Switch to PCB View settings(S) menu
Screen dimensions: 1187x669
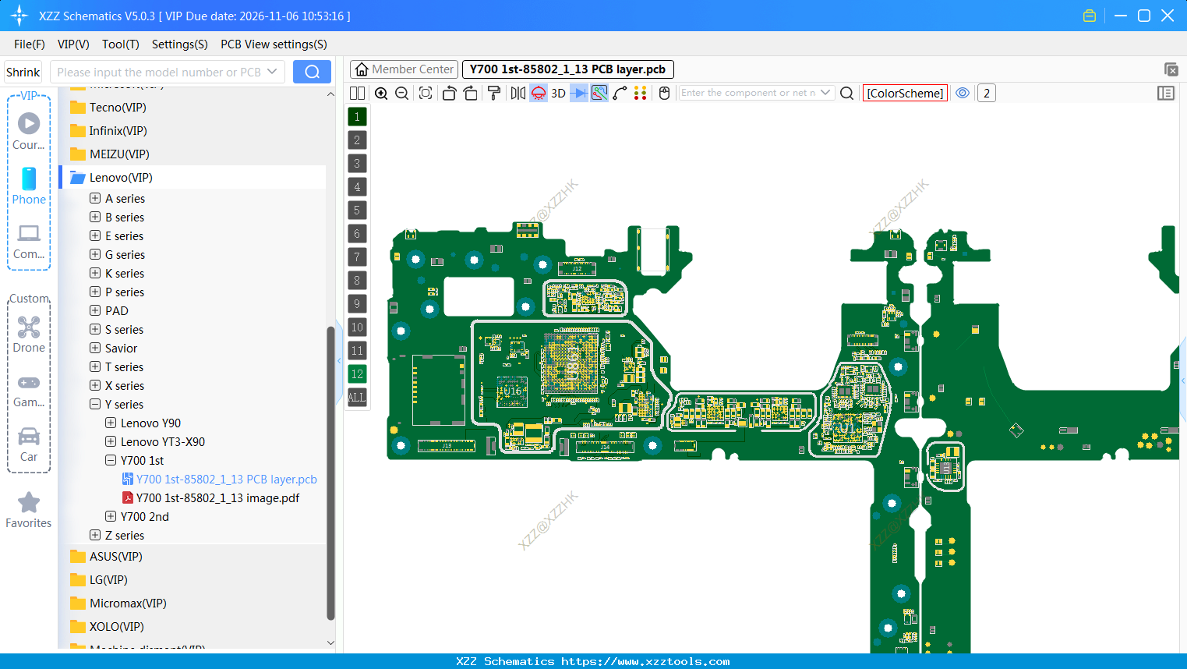coord(273,44)
